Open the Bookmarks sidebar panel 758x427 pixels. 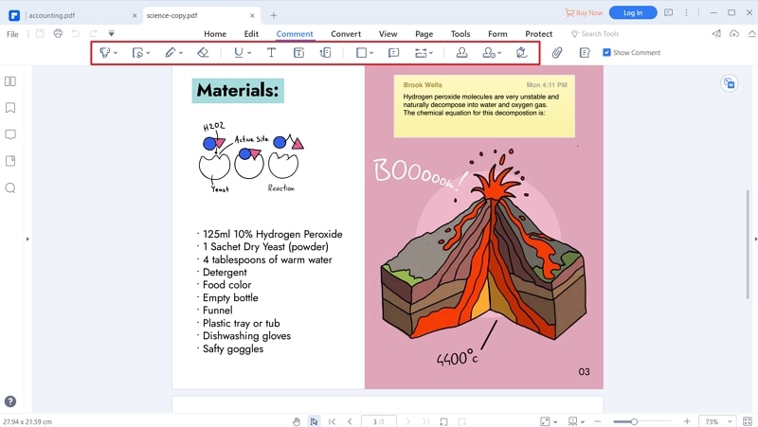coord(10,108)
